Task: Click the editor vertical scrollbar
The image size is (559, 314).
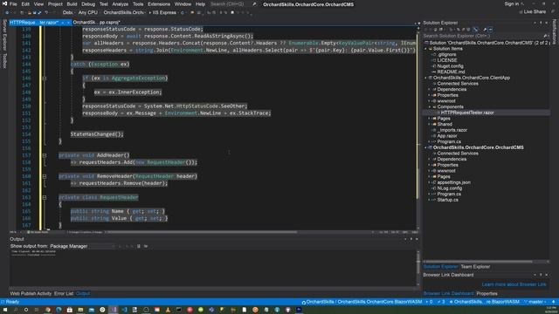Action: [x=418, y=127]
